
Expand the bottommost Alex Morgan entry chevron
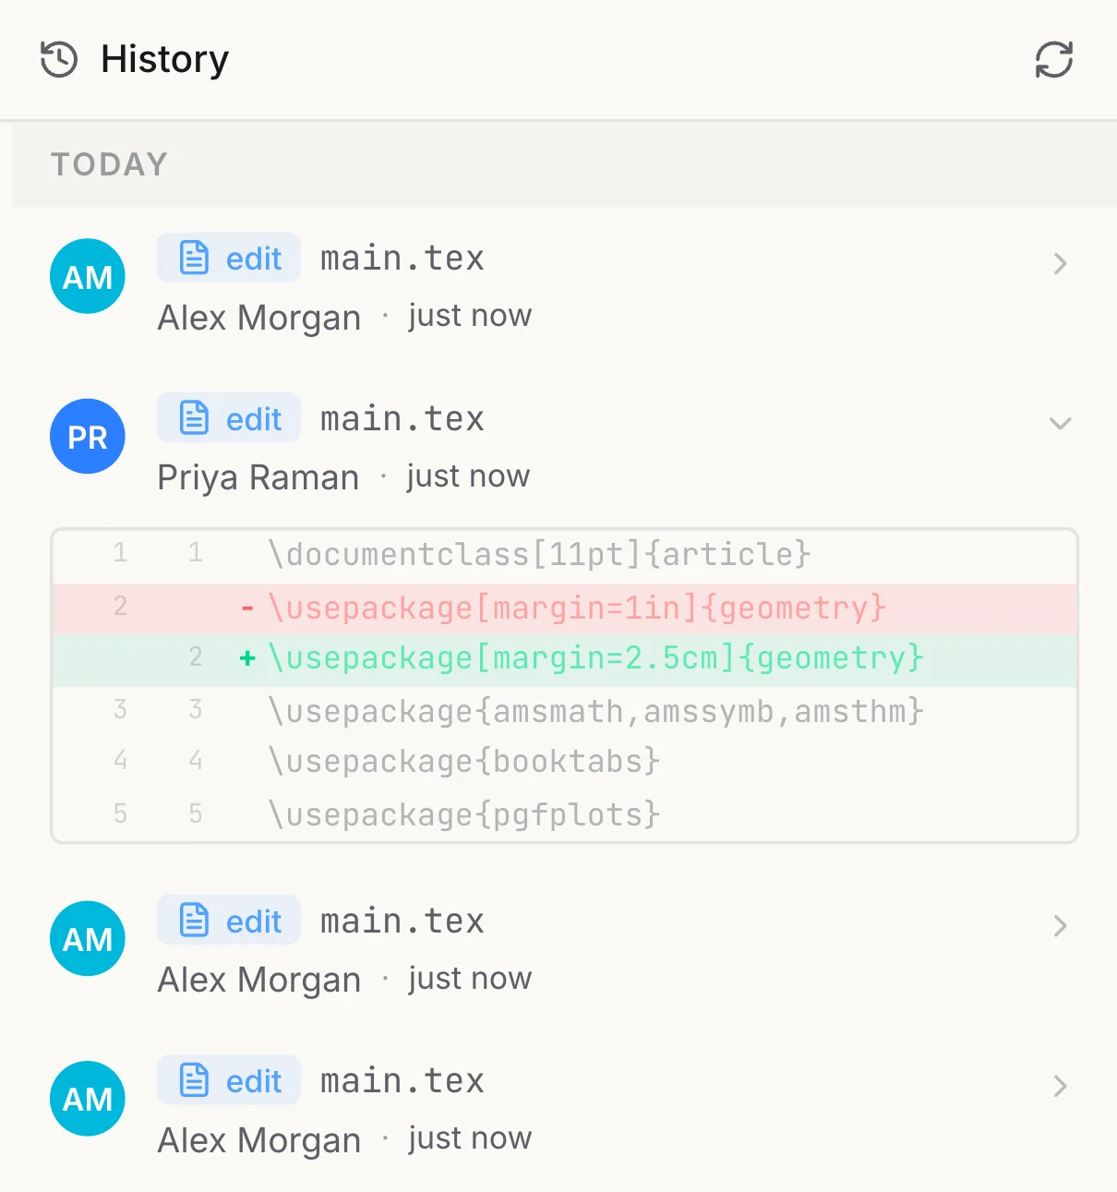[x=1061, y=1086]
